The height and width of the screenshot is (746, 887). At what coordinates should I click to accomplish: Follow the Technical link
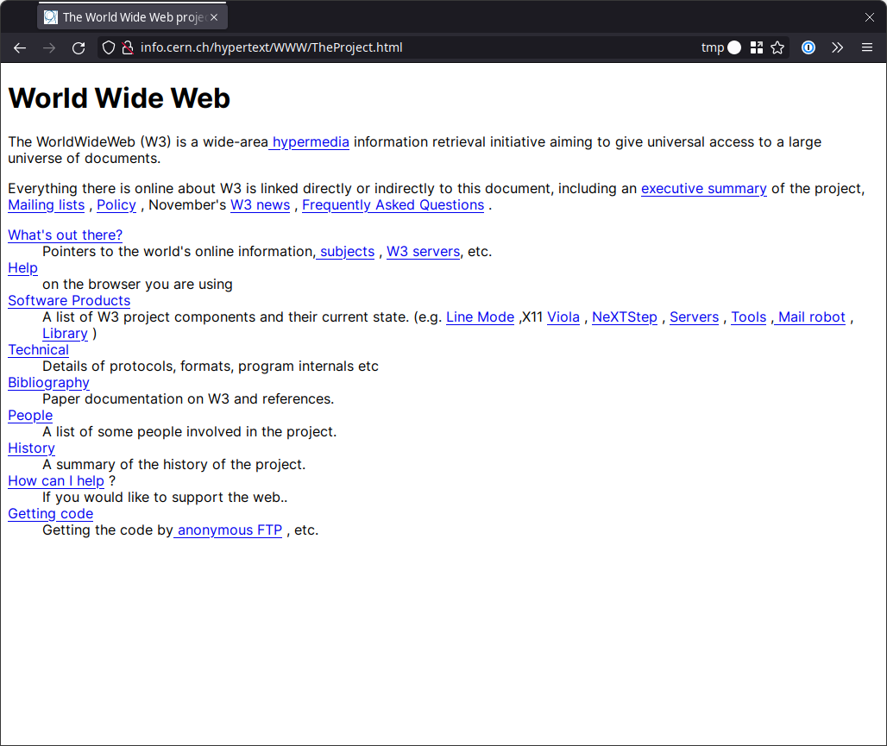39,350
